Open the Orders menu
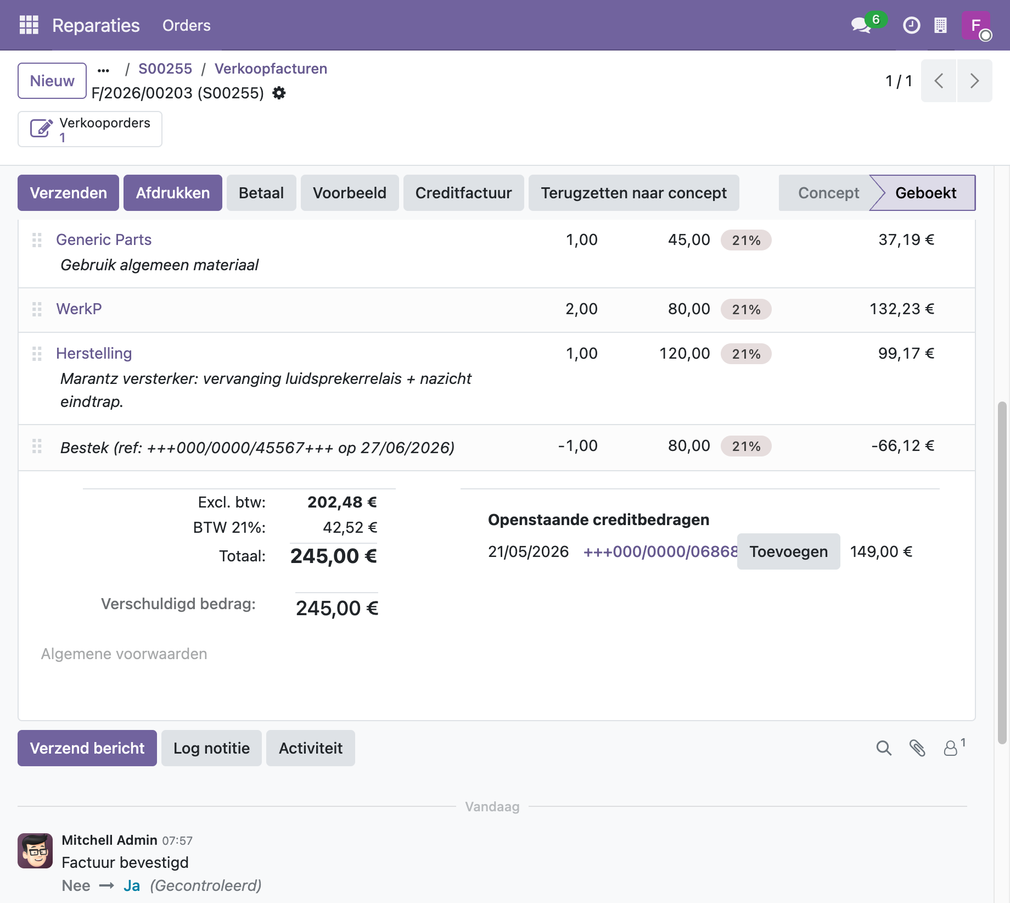 (186, 25)
